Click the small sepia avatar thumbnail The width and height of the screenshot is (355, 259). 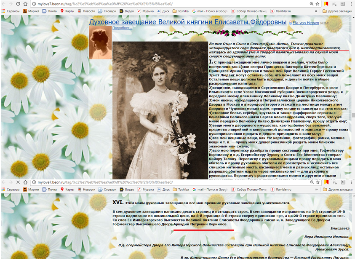100,43
